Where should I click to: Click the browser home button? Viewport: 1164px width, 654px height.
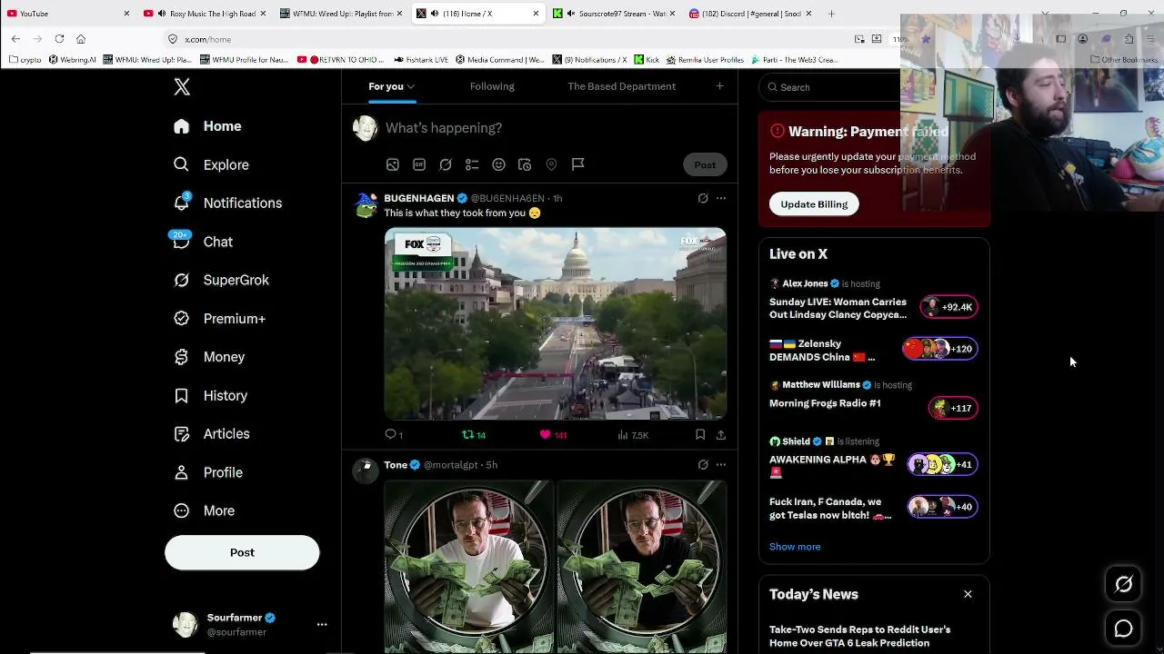click(x=81, y=39)
